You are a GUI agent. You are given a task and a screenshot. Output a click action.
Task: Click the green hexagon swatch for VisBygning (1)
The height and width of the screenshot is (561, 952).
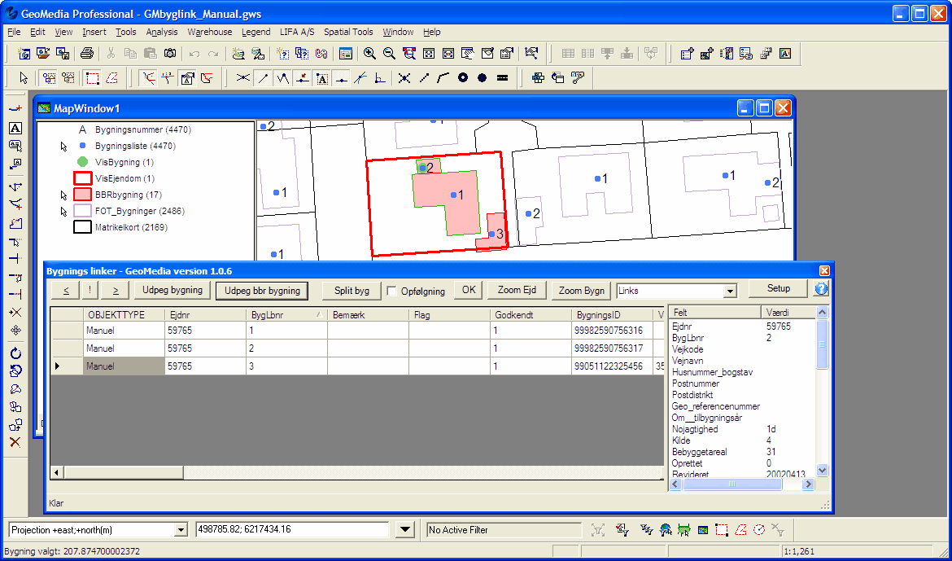click(x=82, y=162)
